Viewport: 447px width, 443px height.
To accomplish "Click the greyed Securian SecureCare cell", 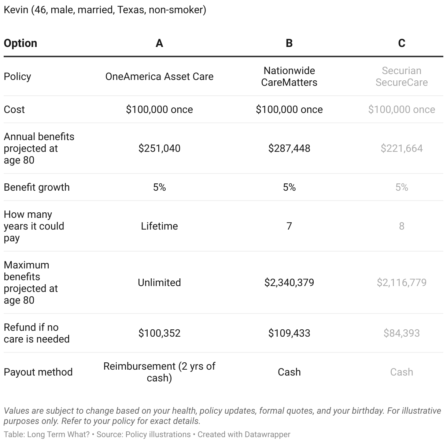I will pos(402,76).
